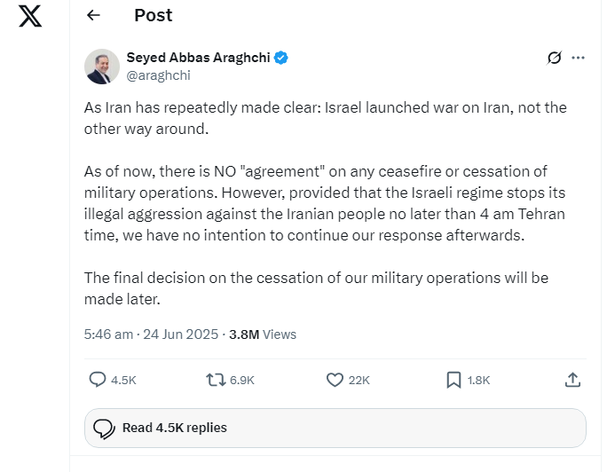Like the post with the heart icon

(x=335, y=380)
